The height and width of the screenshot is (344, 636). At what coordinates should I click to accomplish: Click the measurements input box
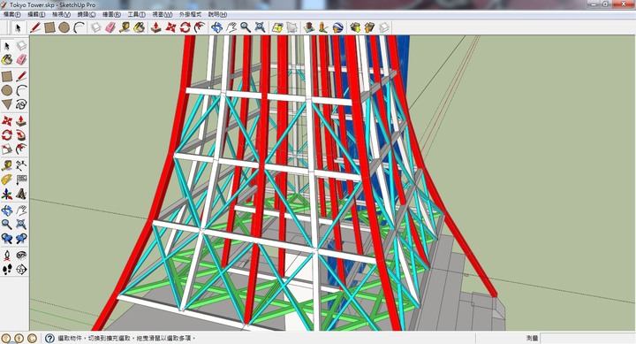[x=587, y=338]
